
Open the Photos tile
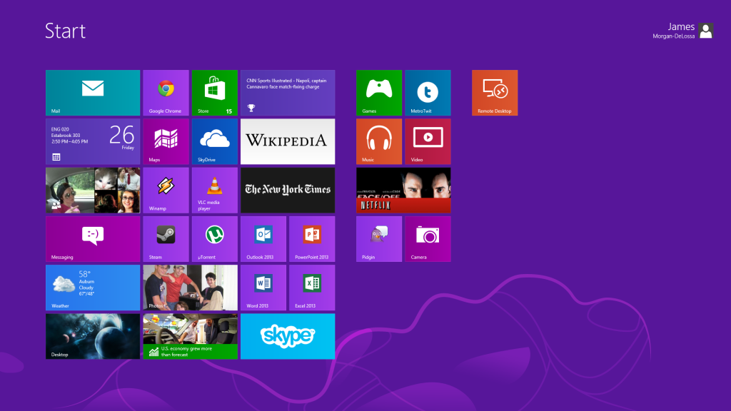190,288
